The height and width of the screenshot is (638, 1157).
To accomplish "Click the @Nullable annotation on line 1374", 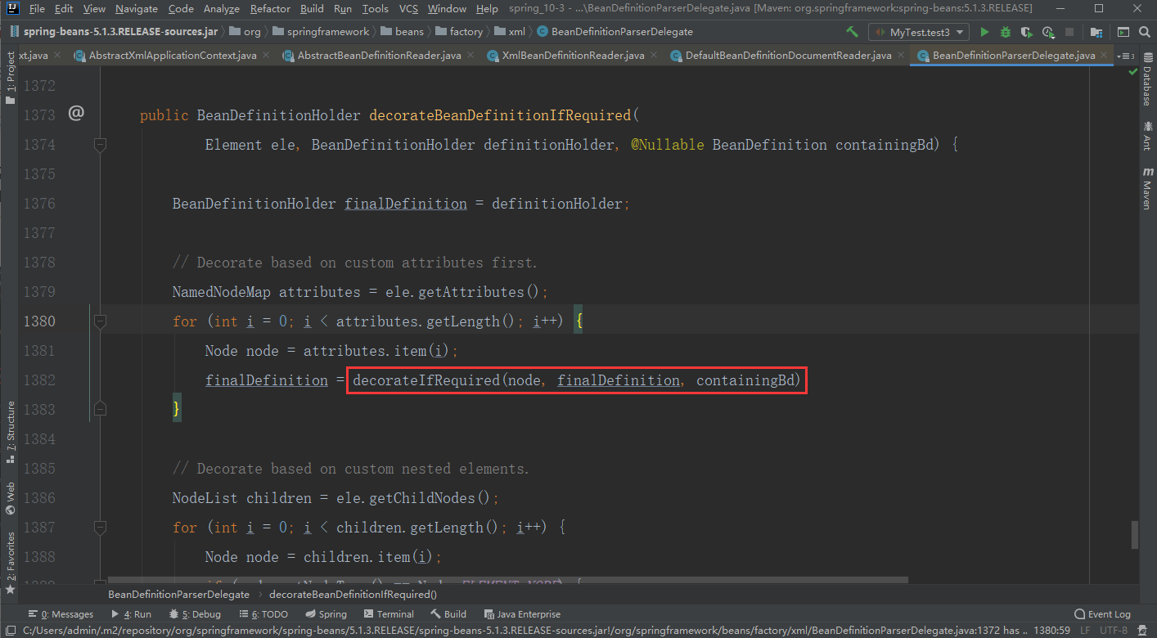I will pos(667,145).
